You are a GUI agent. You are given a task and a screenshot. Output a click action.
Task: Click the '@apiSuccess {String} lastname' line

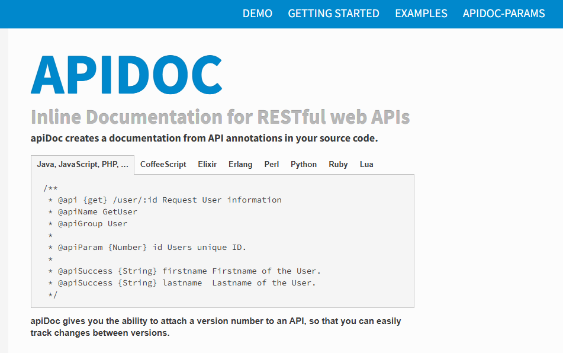[x=182, y=283]
